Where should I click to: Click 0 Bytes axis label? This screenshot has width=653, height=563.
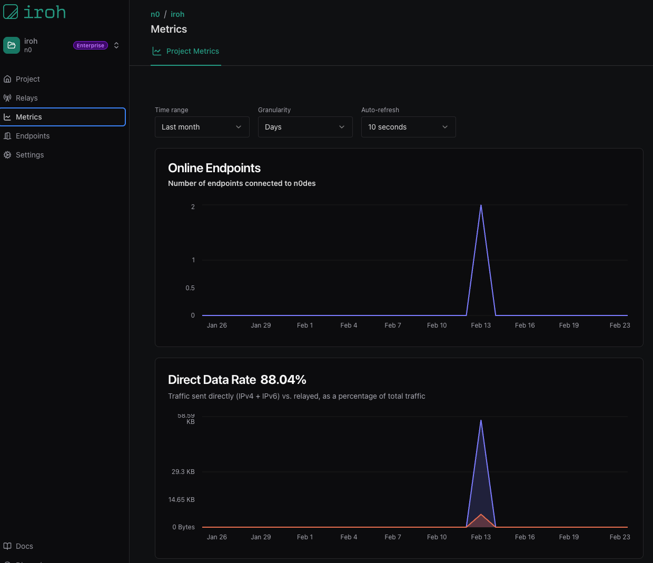tap(184, 527)
